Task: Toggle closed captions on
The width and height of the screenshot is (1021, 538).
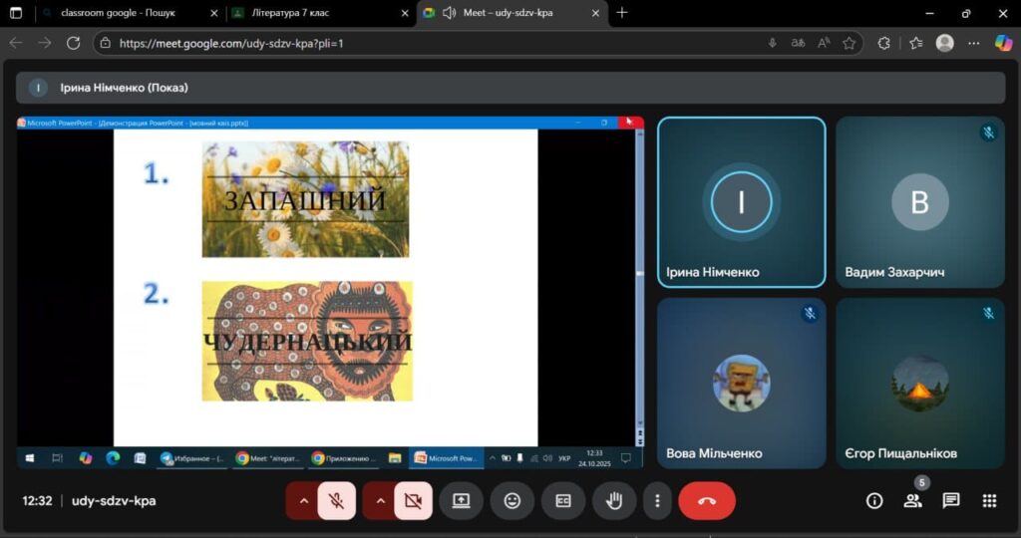Action: [x=563, y=501]
